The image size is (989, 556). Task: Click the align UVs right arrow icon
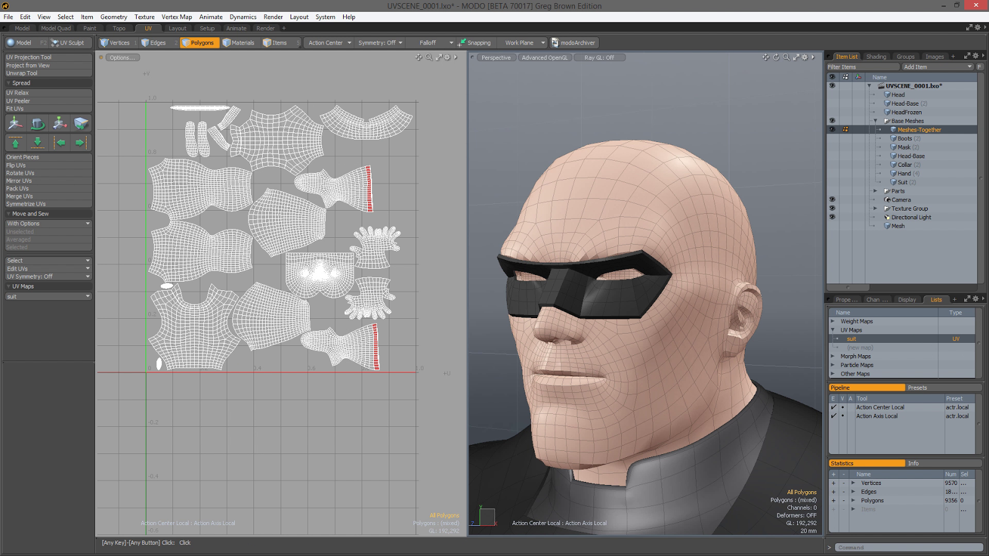(80, 143)
